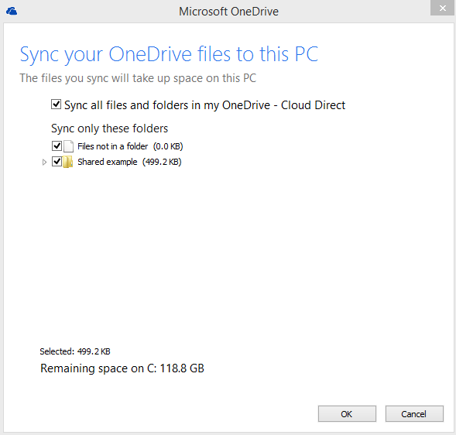Click the Microsoft OneDrive title bar text

228,12
